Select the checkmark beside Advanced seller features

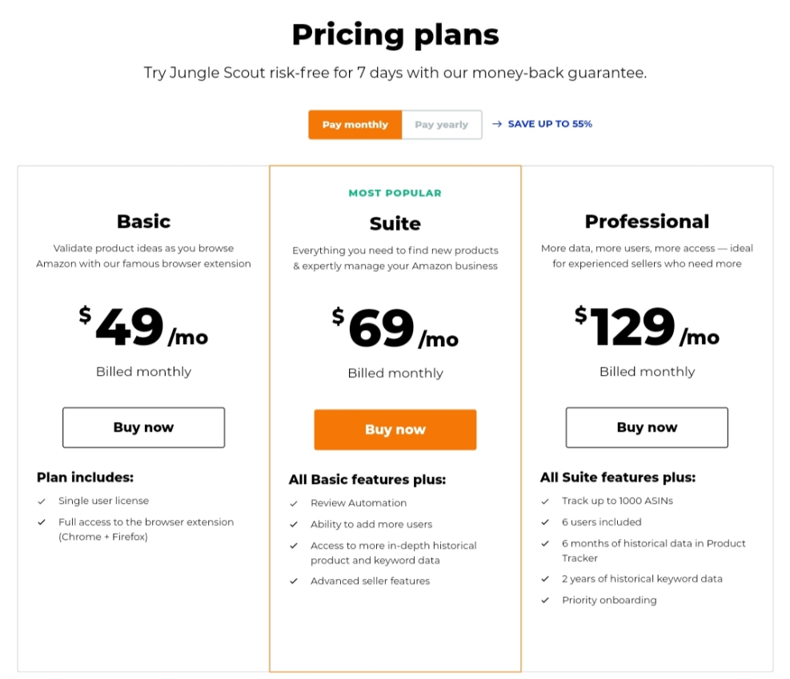293,581
